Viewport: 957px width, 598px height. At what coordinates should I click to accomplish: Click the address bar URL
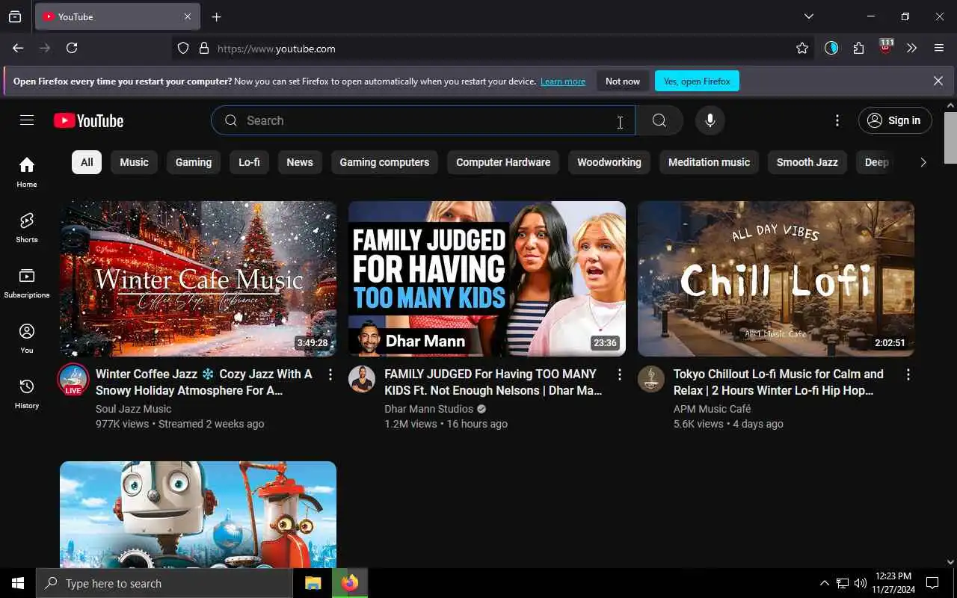click(277, 49)
